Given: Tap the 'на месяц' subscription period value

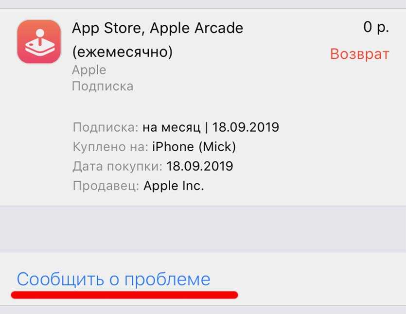Looking at the screenshot, I should (x=172, y=127).
